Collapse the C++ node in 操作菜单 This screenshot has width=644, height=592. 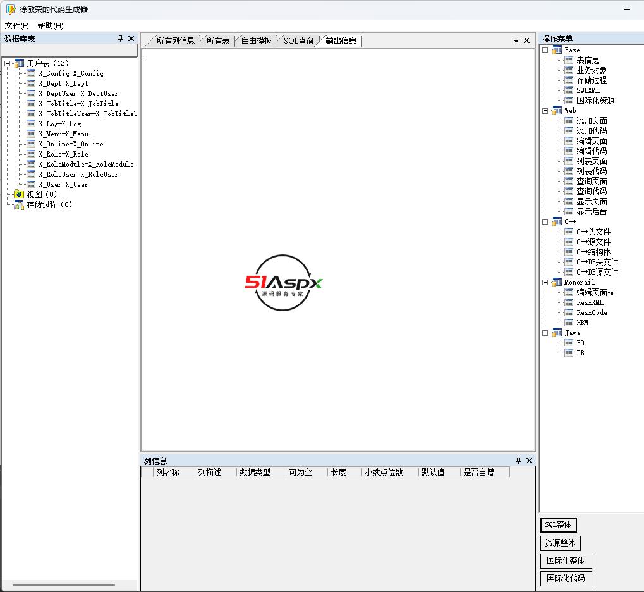(x=545, y=222)
